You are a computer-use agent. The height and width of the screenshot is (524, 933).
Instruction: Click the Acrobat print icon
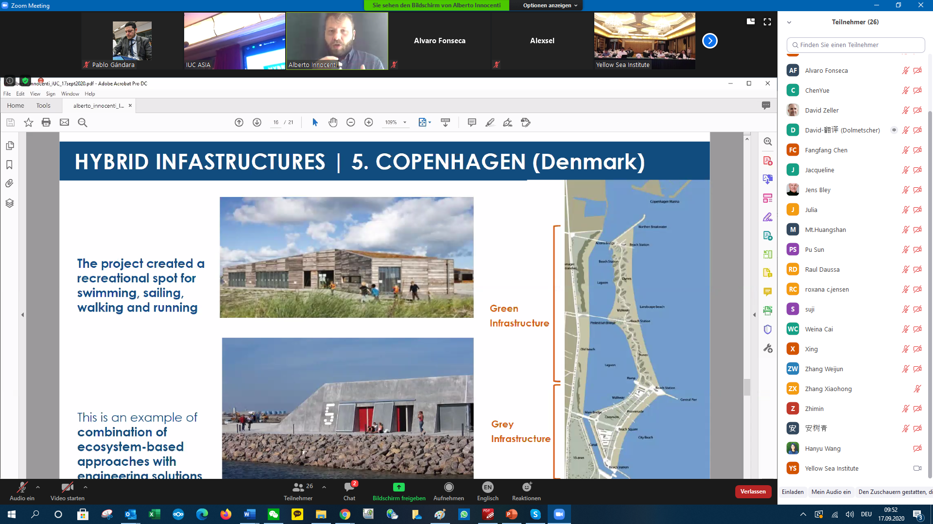point(46,122)
